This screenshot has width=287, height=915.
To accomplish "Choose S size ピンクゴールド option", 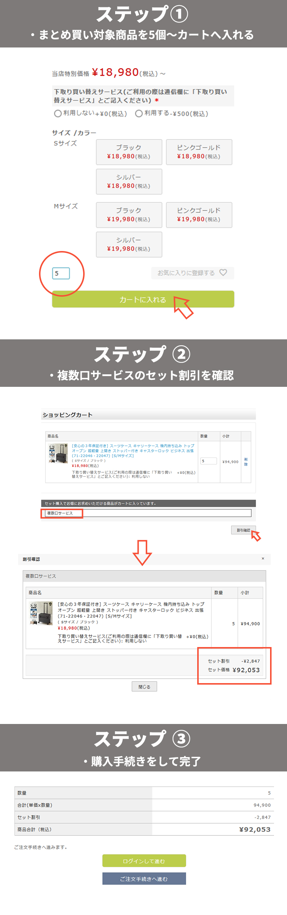I will click(199, 152).
